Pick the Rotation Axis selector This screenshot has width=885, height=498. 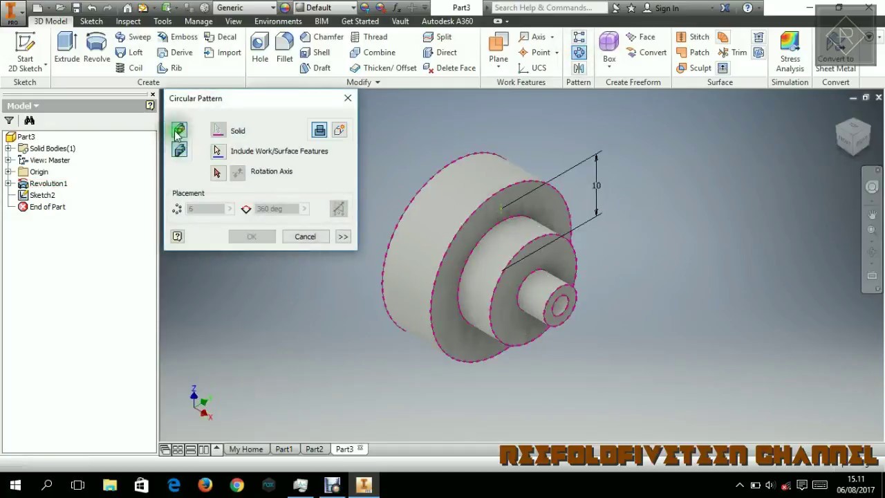(x=218, y=172)
